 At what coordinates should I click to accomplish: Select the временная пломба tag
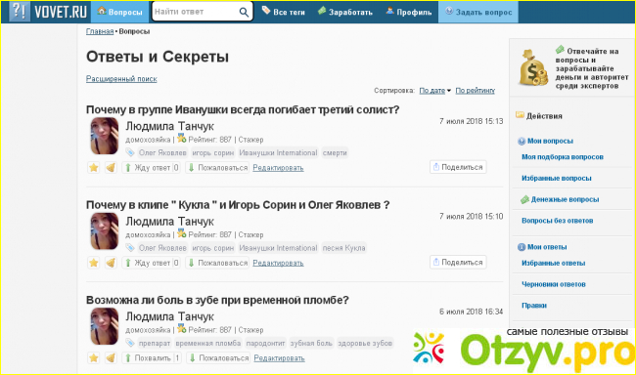pyautogui.click(x=208, y=343)
